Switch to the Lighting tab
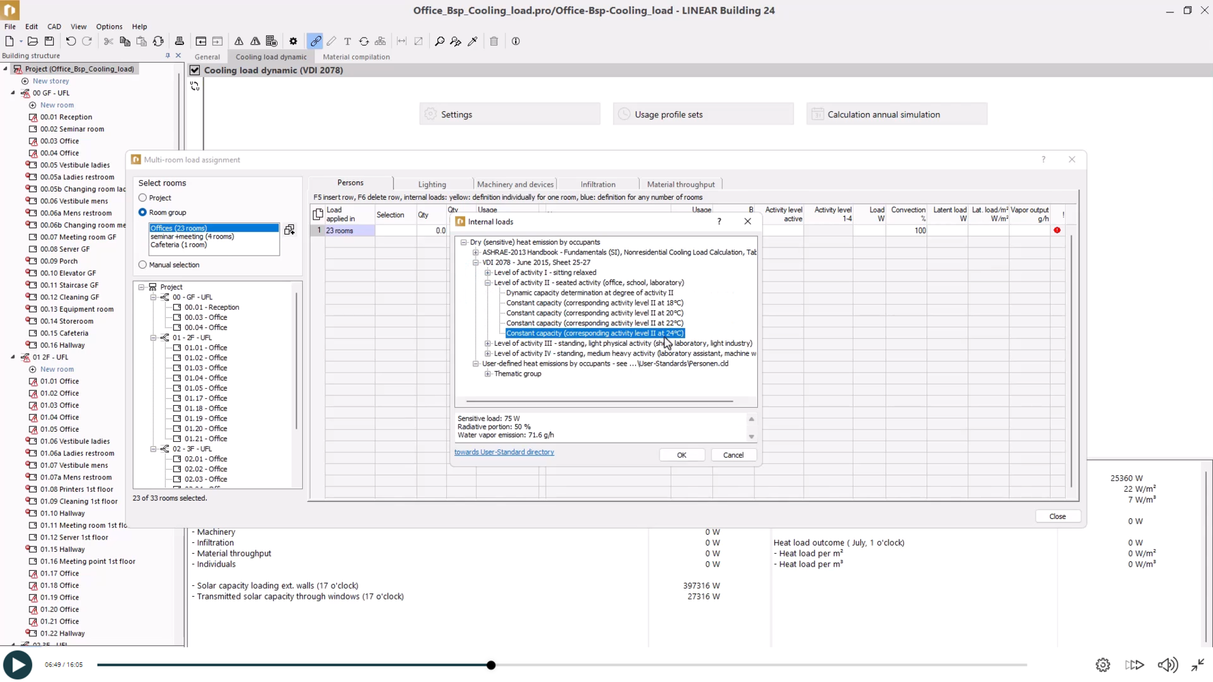The image size is (1213, 682). click(432, 184)
